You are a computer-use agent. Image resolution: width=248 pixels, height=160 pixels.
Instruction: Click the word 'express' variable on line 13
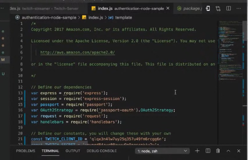point(48,93)
